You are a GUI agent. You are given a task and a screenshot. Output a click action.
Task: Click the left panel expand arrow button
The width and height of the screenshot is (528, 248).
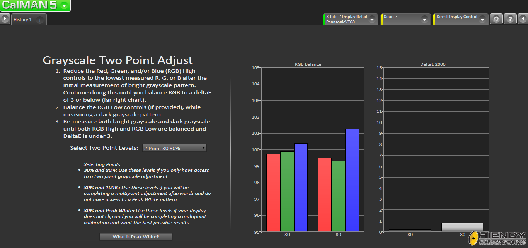point(5,19)
